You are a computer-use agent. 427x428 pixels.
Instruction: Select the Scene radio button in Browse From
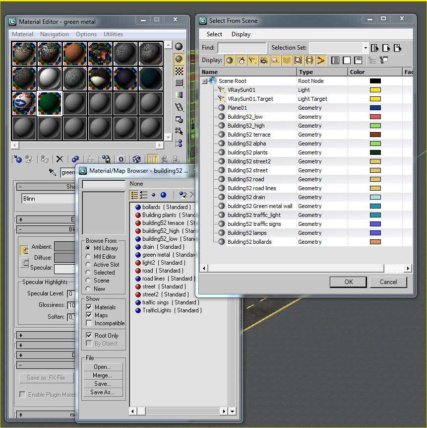point(88,281)
